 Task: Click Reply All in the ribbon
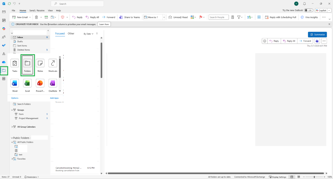[92, 17]
